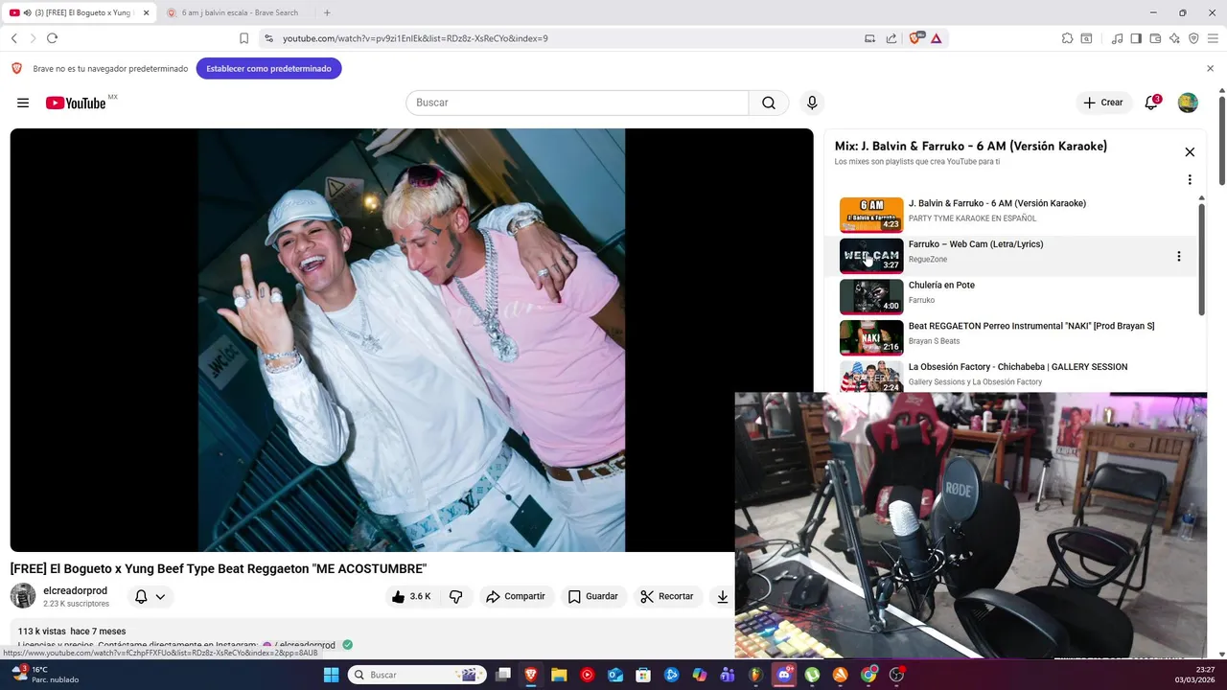This screenshot has height=690, width=1227.
Task: Open a new browser tab
Action: (327, 12)
